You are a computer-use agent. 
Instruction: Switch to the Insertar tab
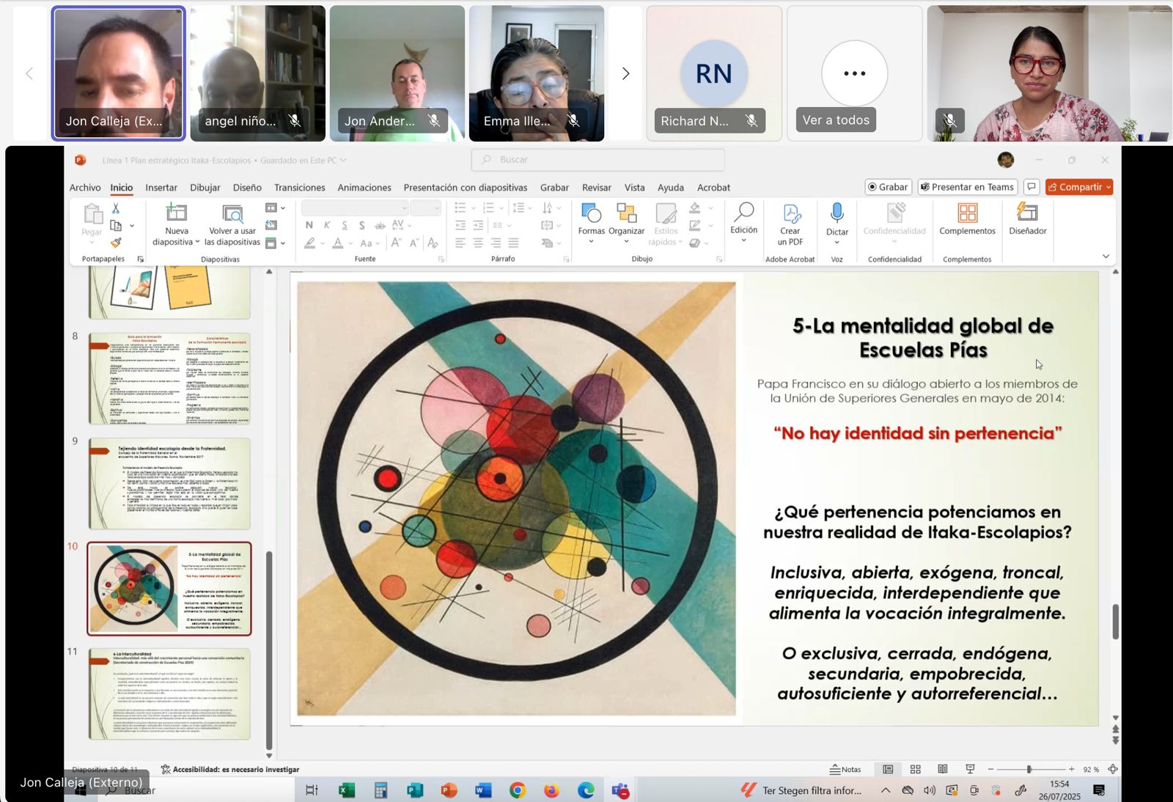click(161, 188)
